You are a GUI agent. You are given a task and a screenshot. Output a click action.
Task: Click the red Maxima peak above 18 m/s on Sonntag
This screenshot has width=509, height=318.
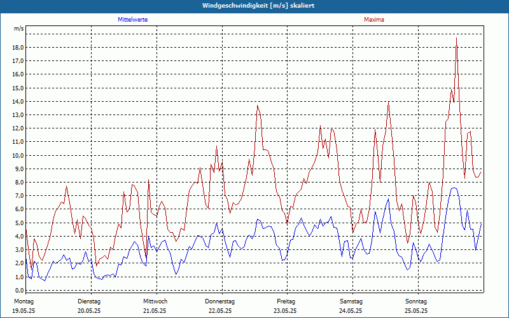pyautogui.click(x=456, y=38)
